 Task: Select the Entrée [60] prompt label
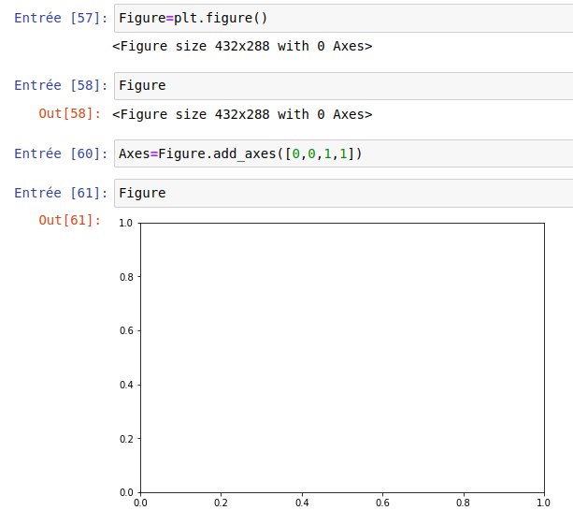point(61,153)
